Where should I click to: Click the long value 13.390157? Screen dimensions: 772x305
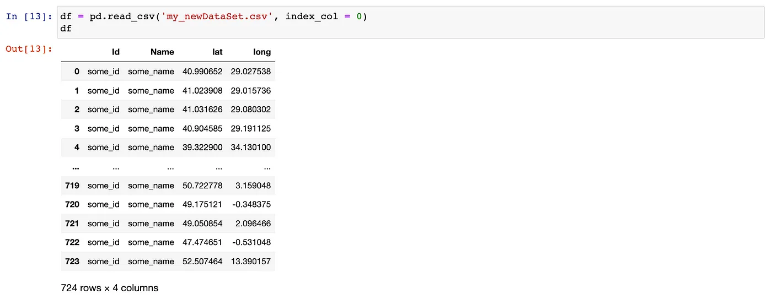(251, 262)
